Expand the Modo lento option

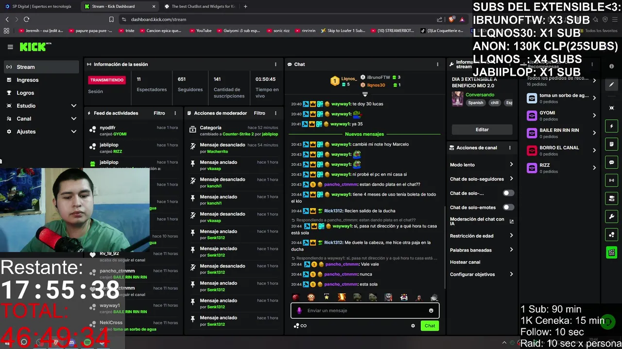[482, 165]
